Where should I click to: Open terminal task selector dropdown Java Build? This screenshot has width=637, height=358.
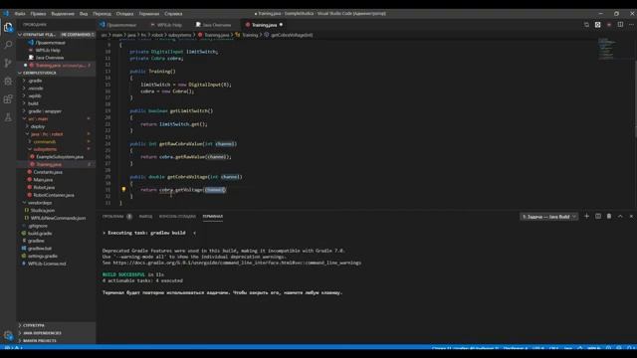tap(548, 217)
